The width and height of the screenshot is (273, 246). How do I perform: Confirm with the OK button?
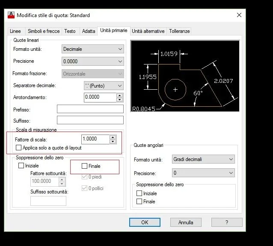click(x=145, y=222)
